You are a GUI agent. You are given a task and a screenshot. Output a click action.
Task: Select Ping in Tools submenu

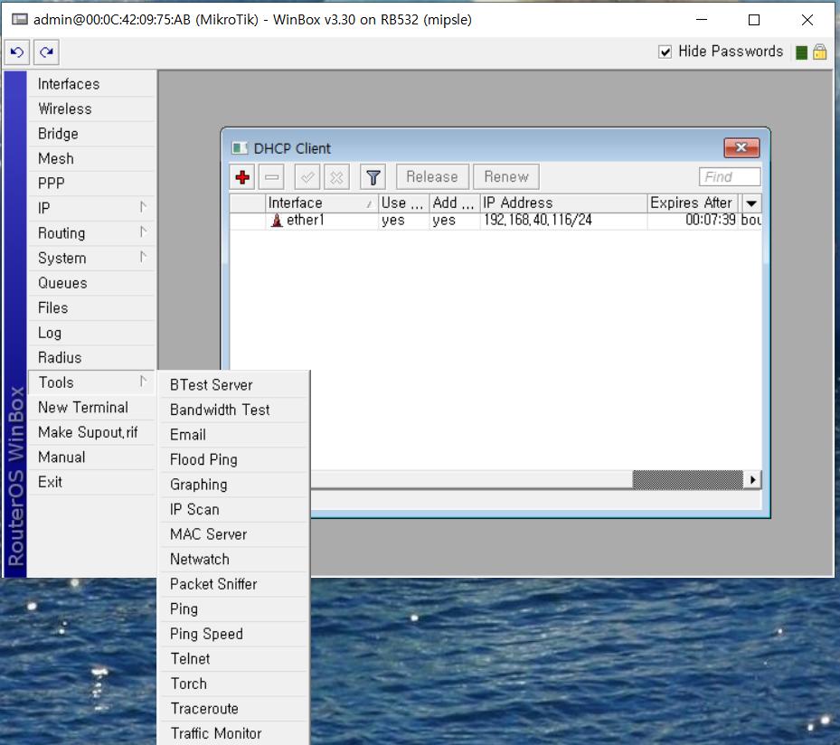234,609
